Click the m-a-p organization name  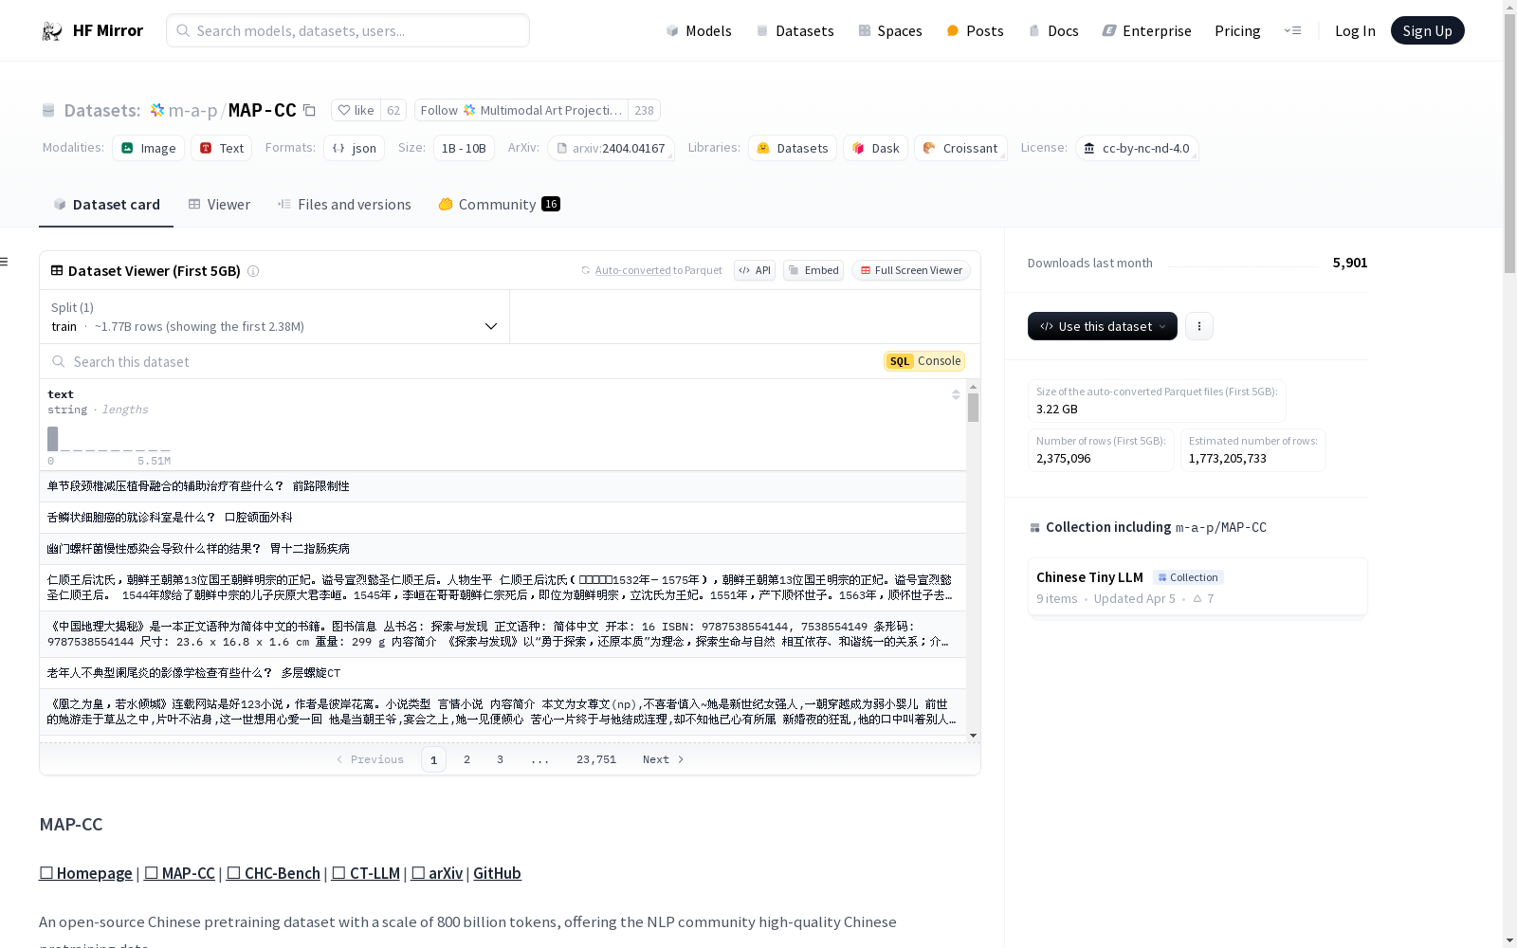pos(192,110)
